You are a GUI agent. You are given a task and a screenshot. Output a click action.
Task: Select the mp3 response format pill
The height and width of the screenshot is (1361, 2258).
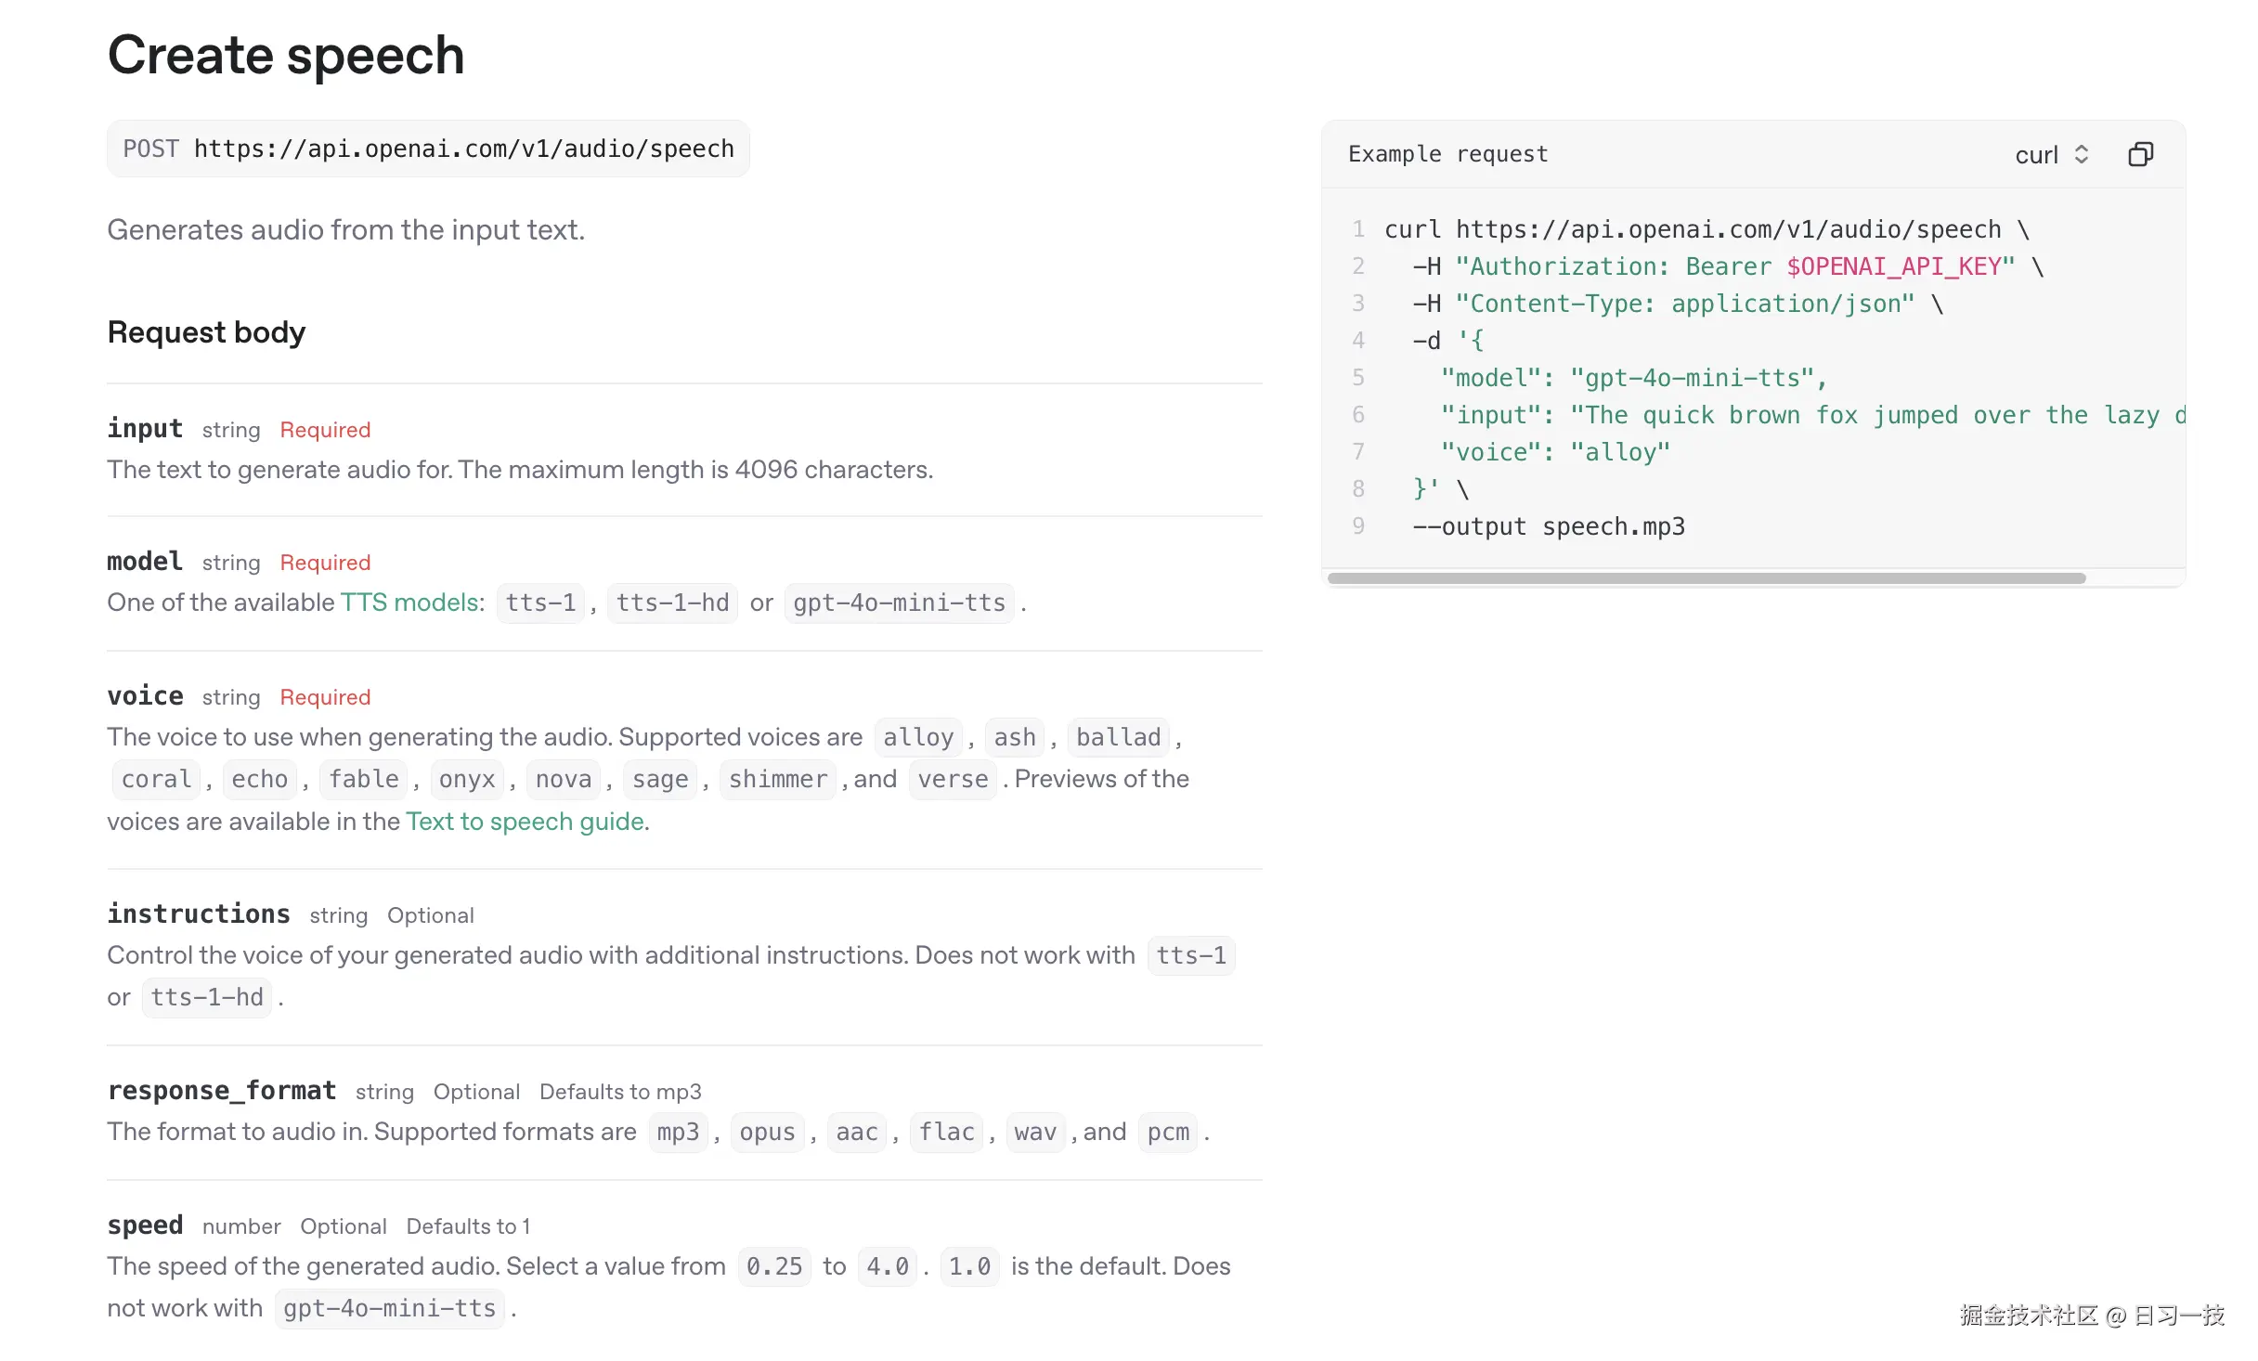point(677,1131)
